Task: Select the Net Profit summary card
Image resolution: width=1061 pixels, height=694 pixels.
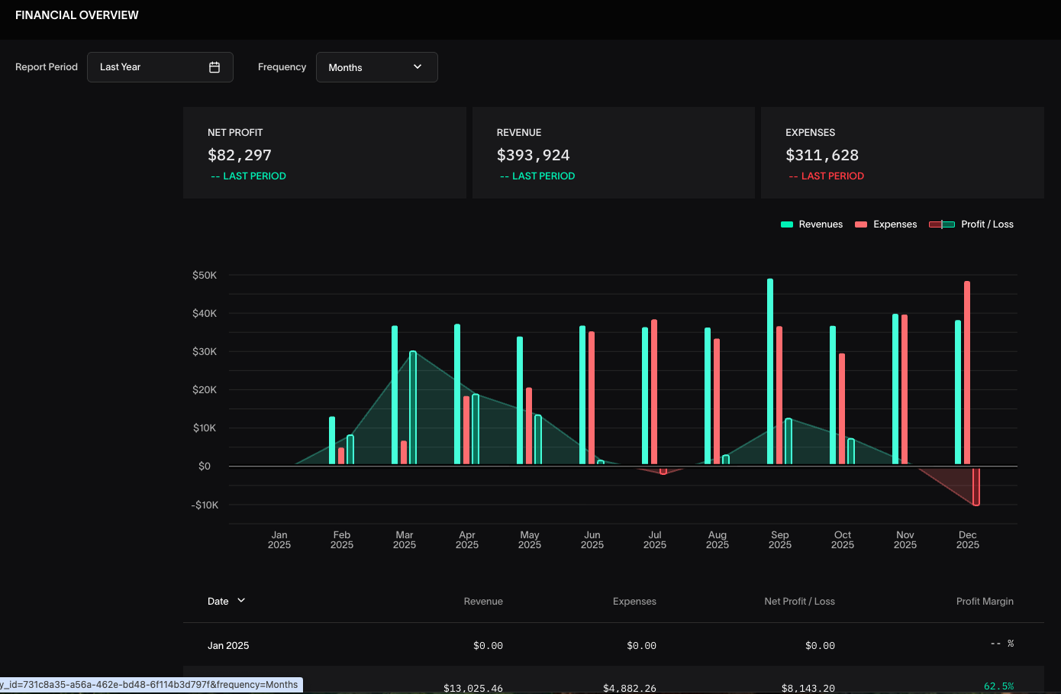Action: pyautogui.click(x=324, y=153)
